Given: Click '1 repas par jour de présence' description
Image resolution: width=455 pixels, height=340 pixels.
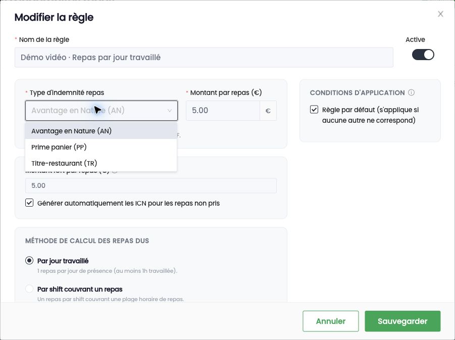Looking at the screenshot, I should (107, 271).
